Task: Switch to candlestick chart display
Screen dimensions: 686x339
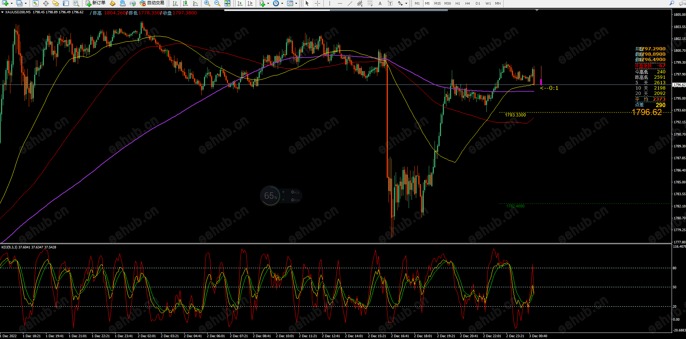Action: 185,3
